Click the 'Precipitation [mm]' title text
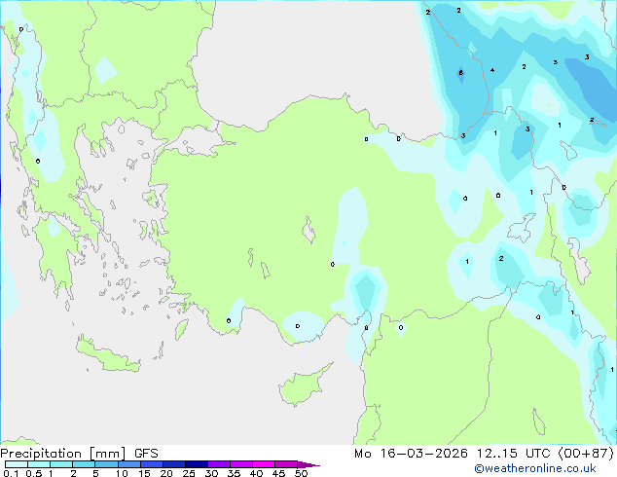The width and height of the screenshot is (617, 477). coord(63,454)
